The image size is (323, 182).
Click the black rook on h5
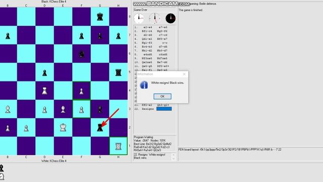click(118, 72)
